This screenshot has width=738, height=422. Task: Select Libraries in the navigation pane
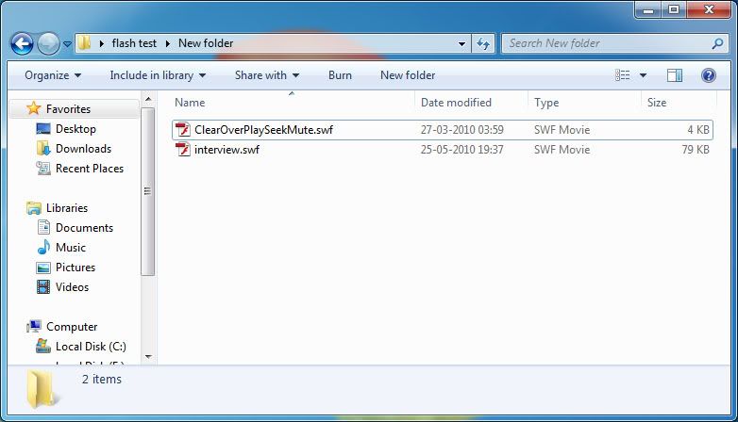[x=67, y=208]
